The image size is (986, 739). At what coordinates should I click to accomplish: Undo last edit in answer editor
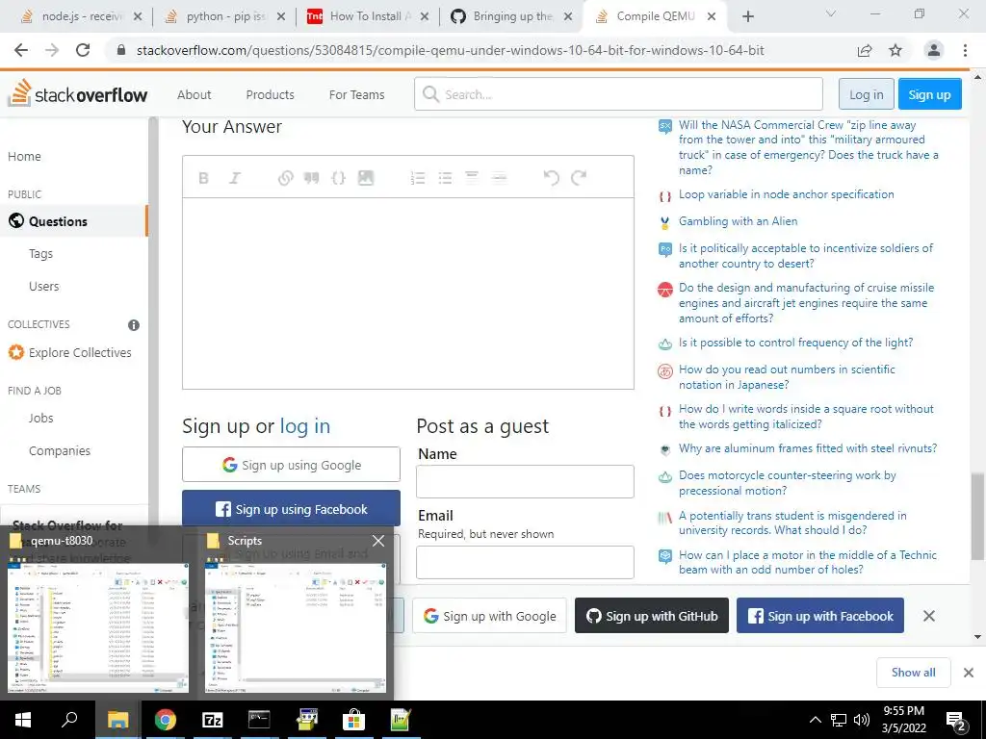[x=552, y=178]
